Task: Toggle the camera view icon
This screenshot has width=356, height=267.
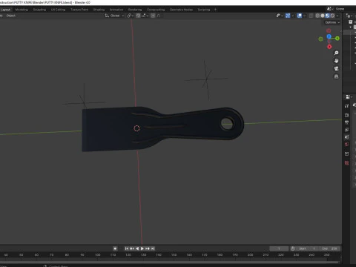Action: click(x=336, y=68)
